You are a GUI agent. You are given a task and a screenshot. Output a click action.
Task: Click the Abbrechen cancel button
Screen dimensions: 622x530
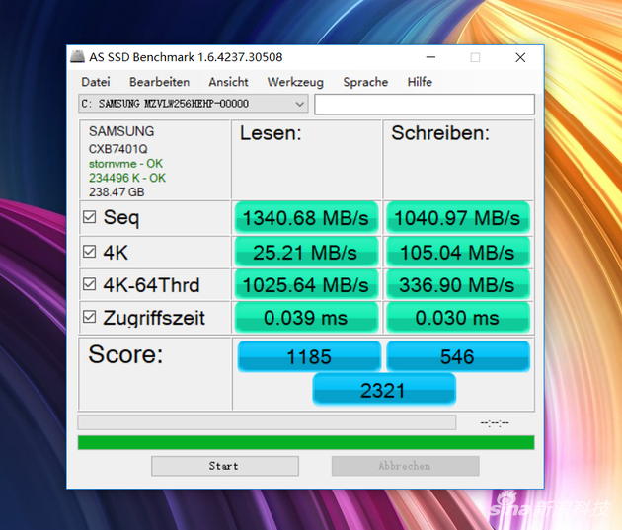[405, 466]
